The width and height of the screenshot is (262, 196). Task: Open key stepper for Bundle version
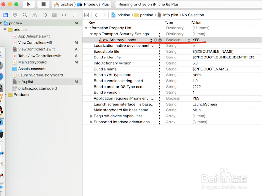point(159,93)
